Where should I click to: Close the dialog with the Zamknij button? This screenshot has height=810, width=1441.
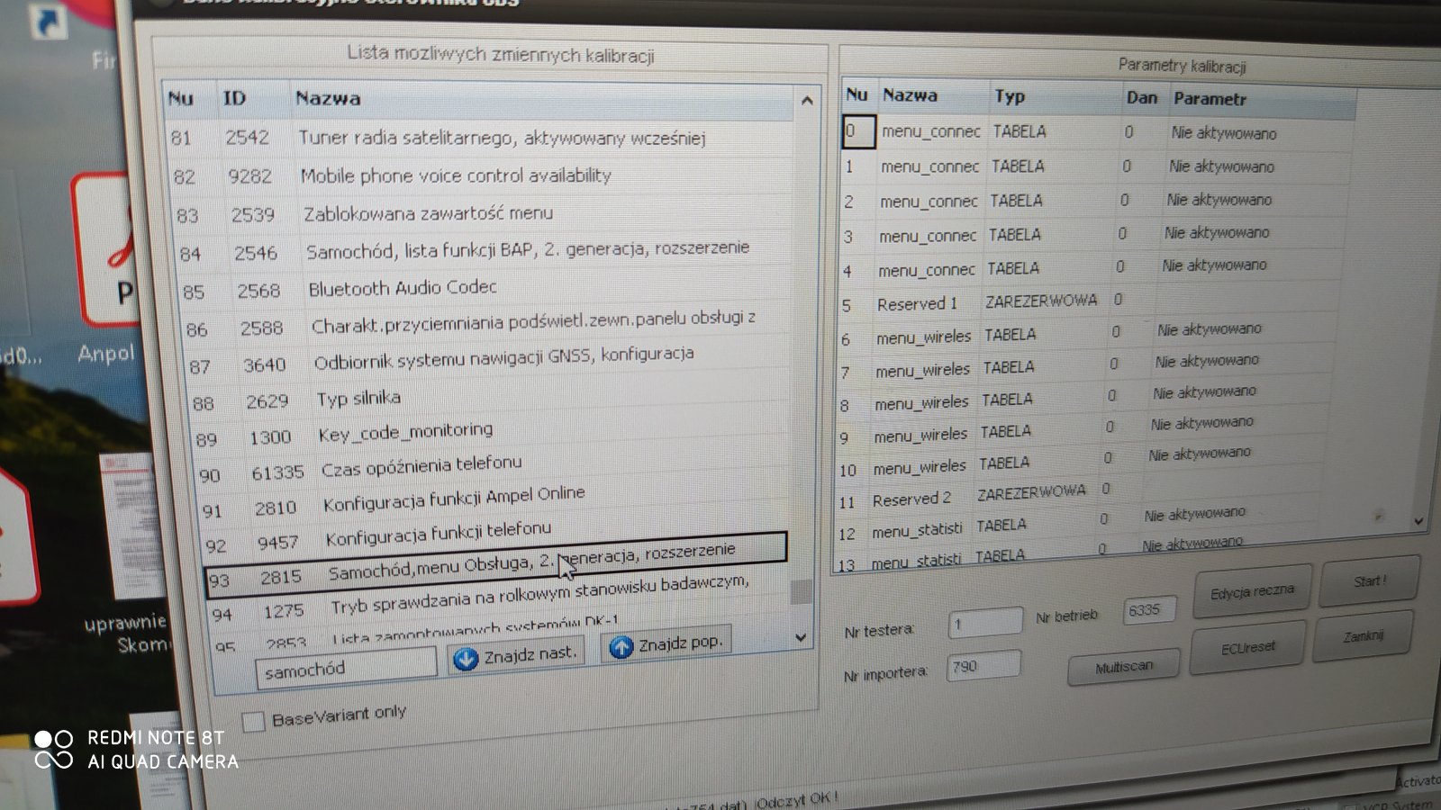point(1363,636)
